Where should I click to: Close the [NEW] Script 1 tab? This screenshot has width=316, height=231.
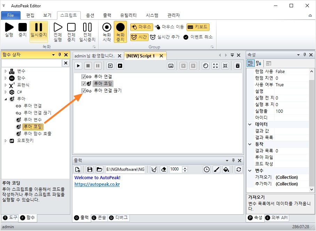pos(161,56)
